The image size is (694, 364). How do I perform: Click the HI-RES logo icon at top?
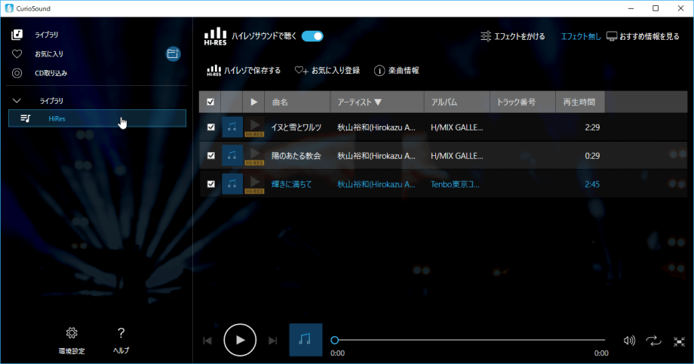click(215, 37)
